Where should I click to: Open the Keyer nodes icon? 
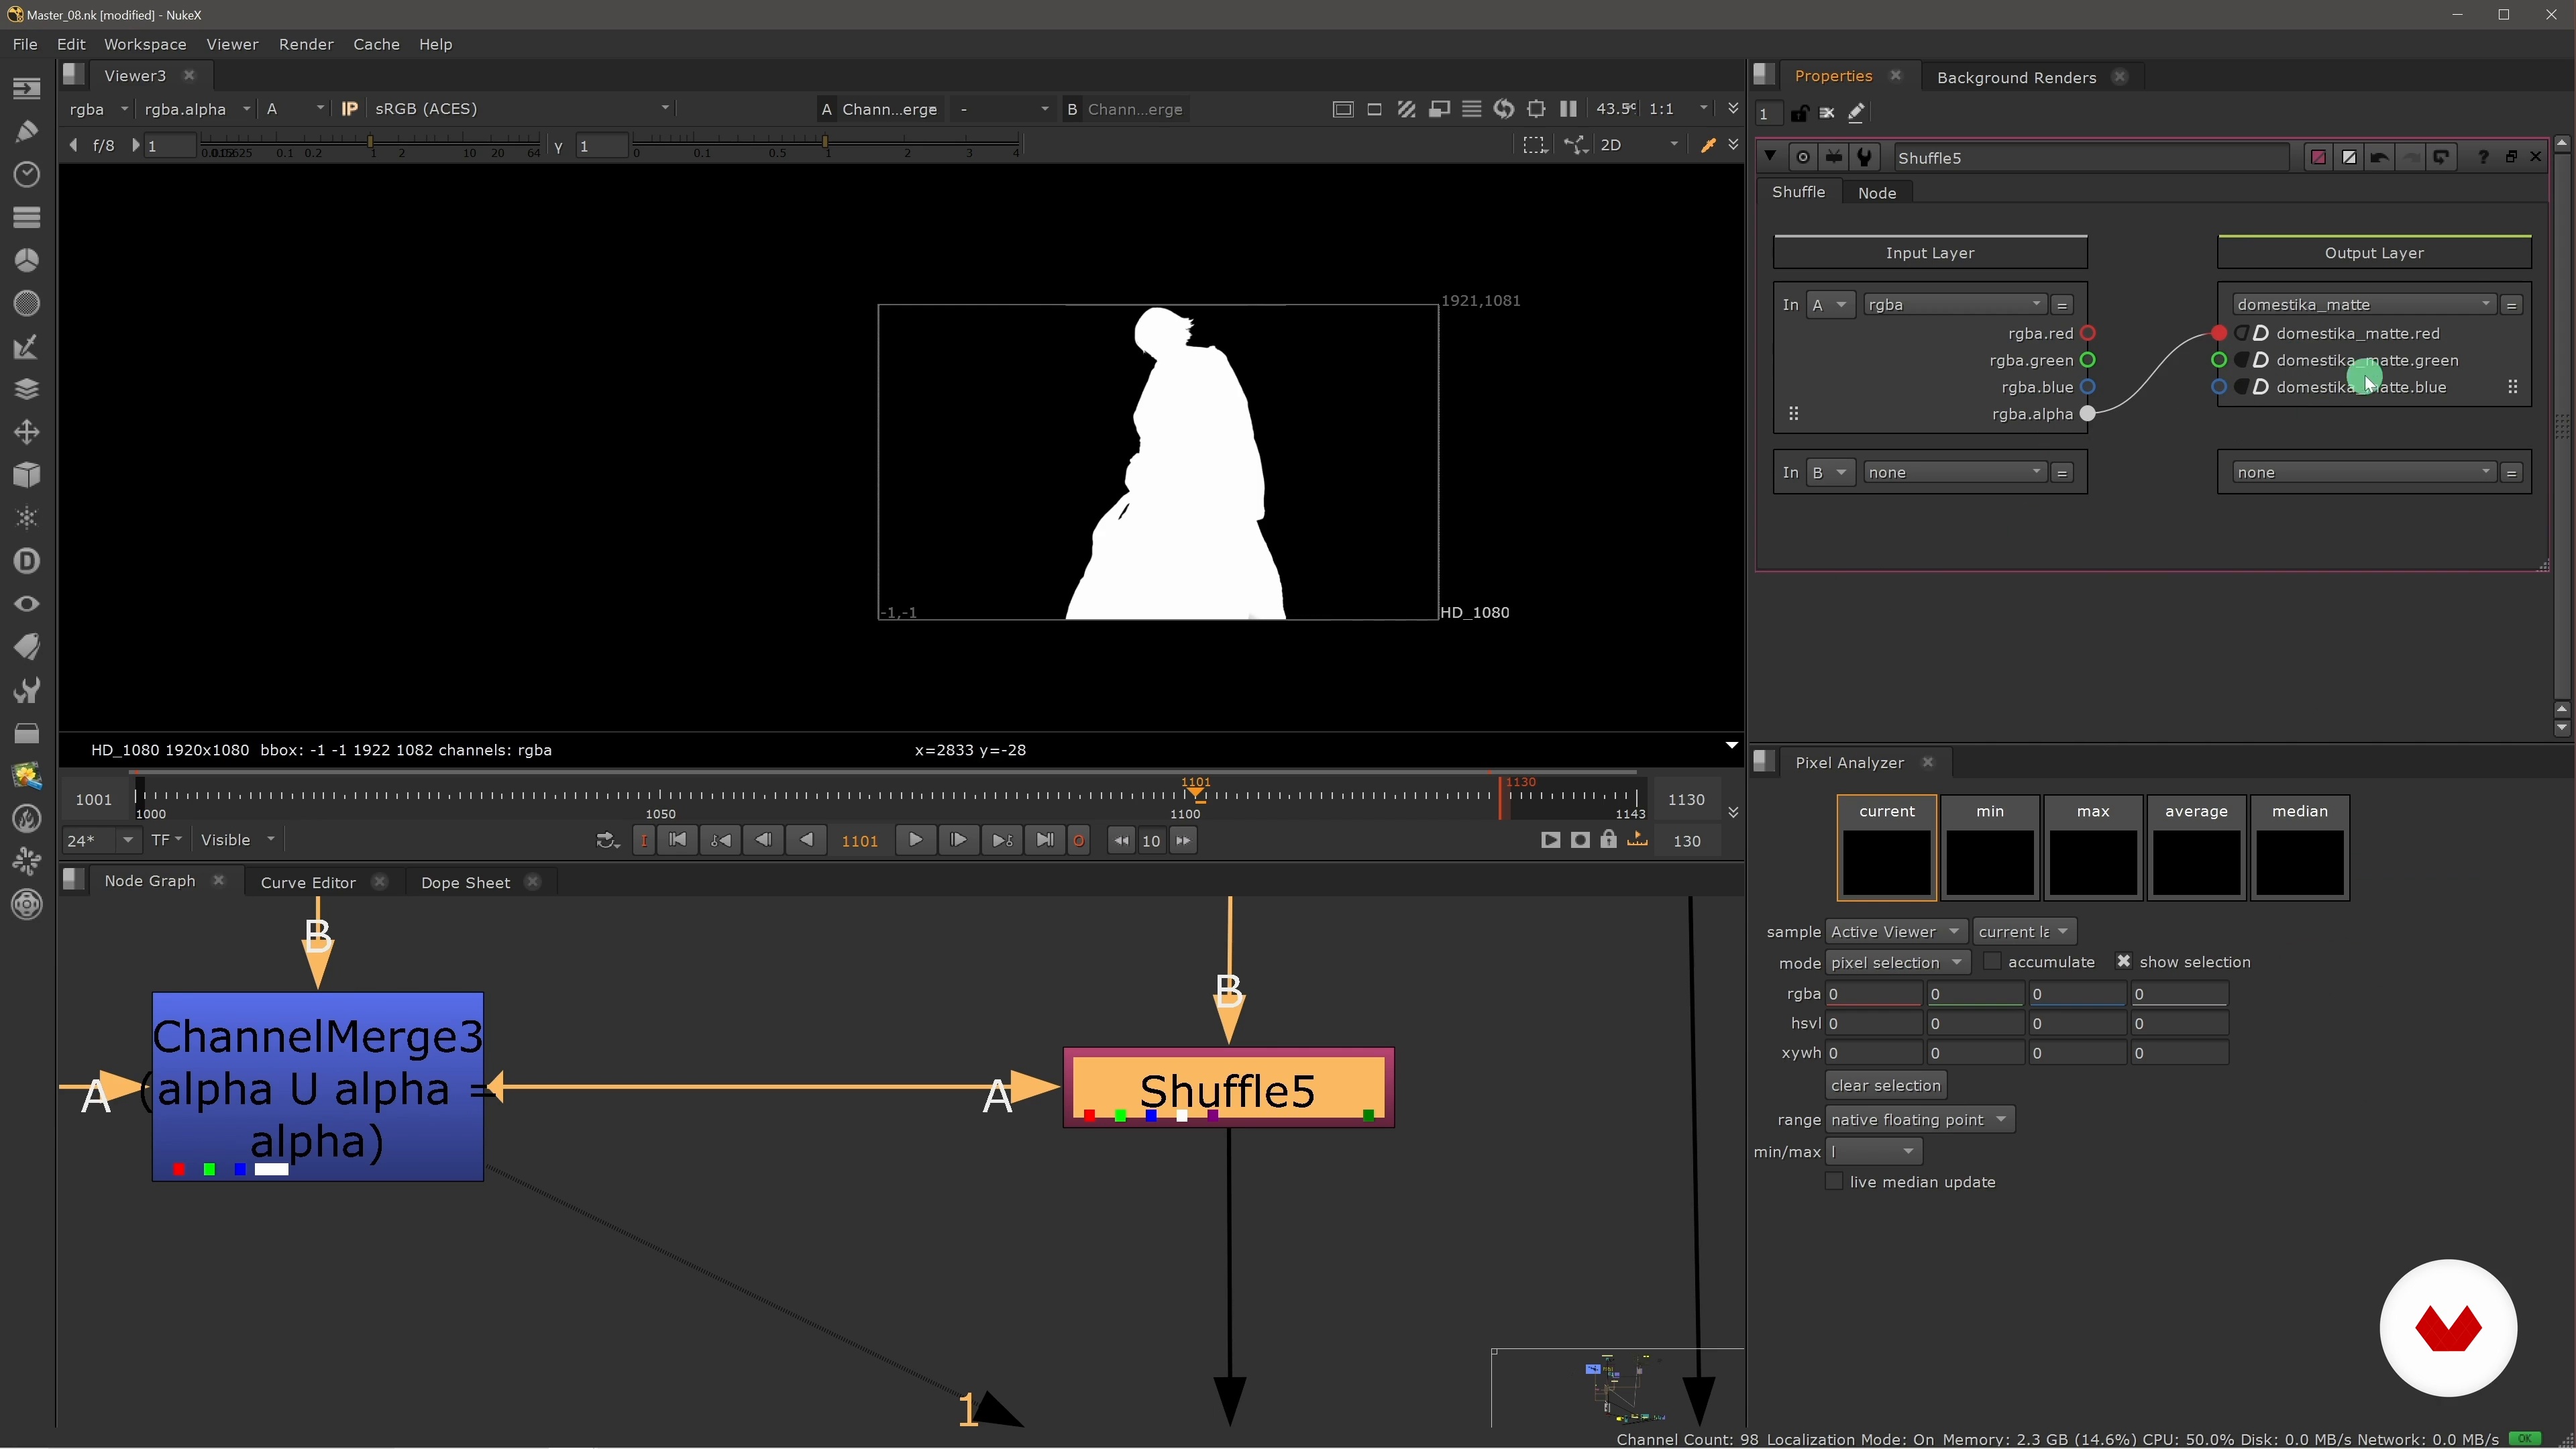pos(27,346)
